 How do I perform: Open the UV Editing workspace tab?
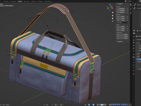click(x=40, y=1)
